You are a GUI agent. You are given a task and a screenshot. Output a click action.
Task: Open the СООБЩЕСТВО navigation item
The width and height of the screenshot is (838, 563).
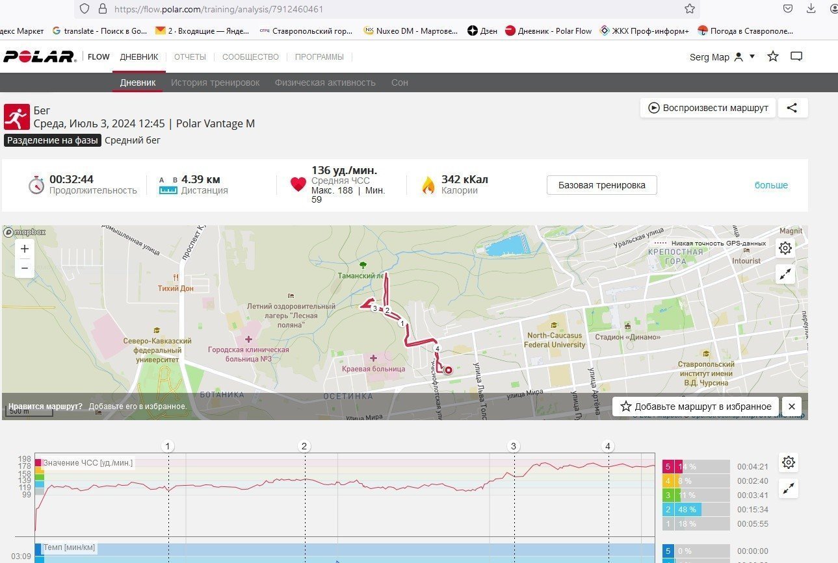click(250, 57)
